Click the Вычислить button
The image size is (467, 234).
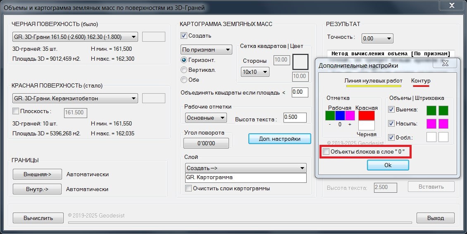click(38, 218)
